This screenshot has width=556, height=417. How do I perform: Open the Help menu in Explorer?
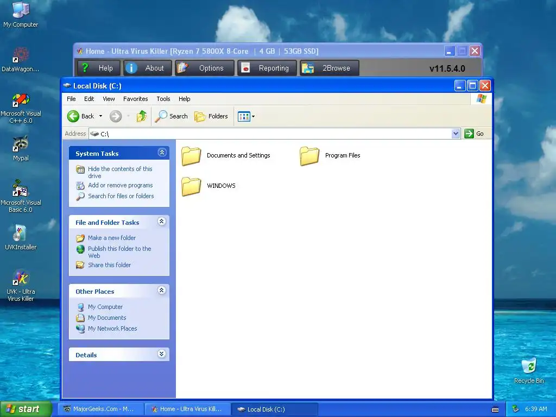coord(185,99)
